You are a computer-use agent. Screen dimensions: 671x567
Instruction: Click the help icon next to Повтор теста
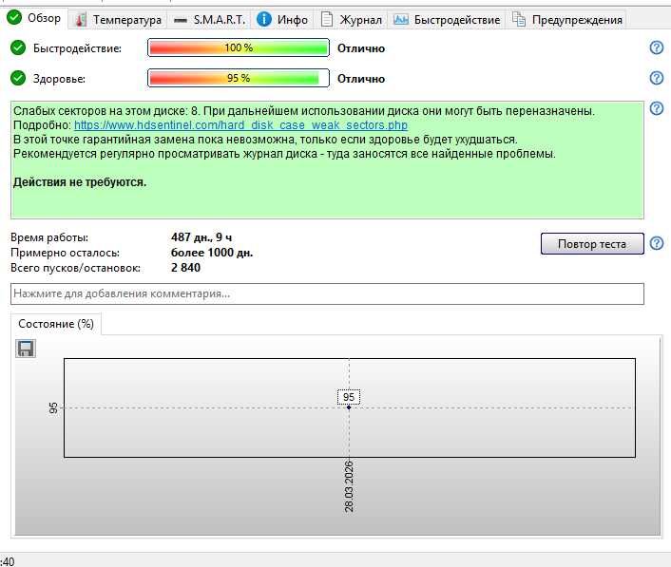click(657, 243)
